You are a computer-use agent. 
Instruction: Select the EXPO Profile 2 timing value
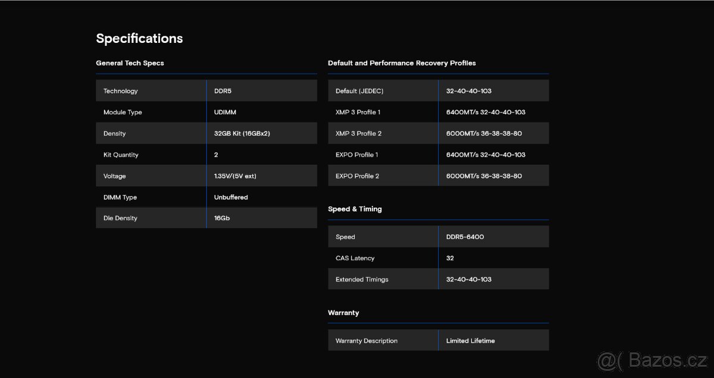coord(484,176)
